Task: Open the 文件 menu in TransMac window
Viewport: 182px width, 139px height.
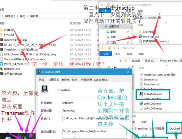Action: tap(106, 54)
